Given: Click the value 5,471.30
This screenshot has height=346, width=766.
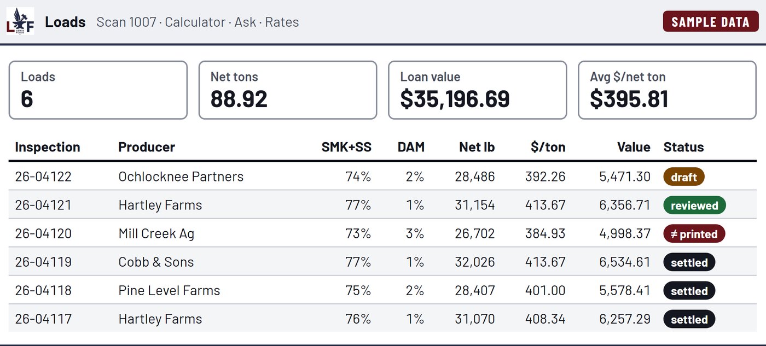Looking at the screenshot, I should coord(625,177).
